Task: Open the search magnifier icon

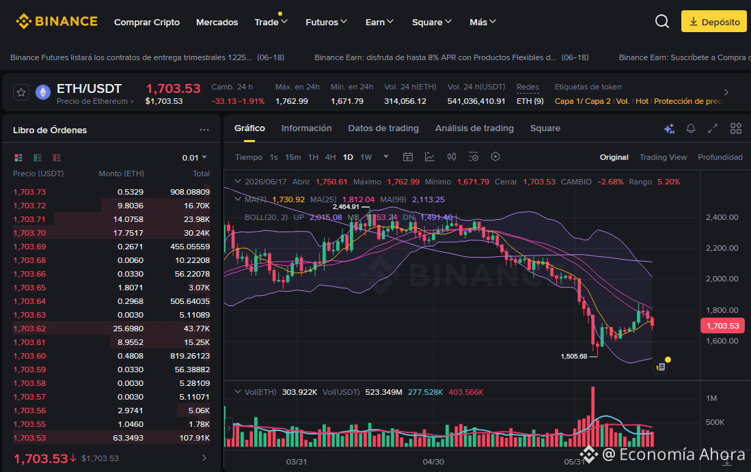Action: [x=662, y=22]
